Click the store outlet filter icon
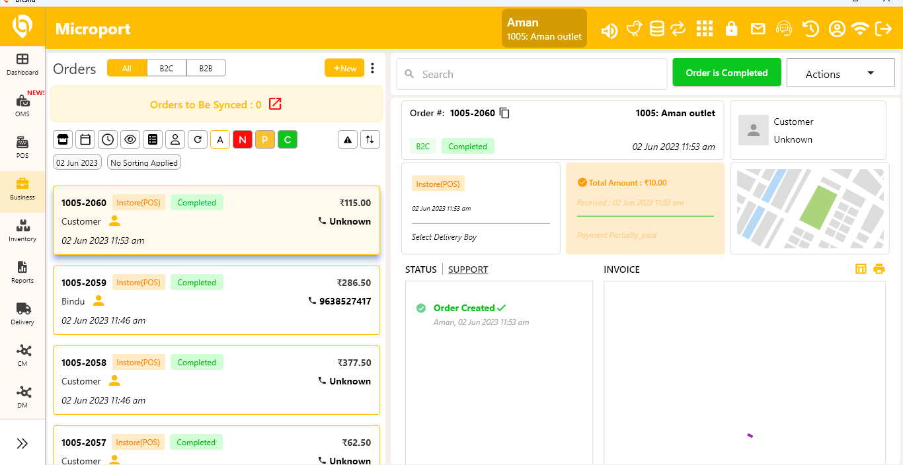 pyautogui.click(x=63, y=139)
